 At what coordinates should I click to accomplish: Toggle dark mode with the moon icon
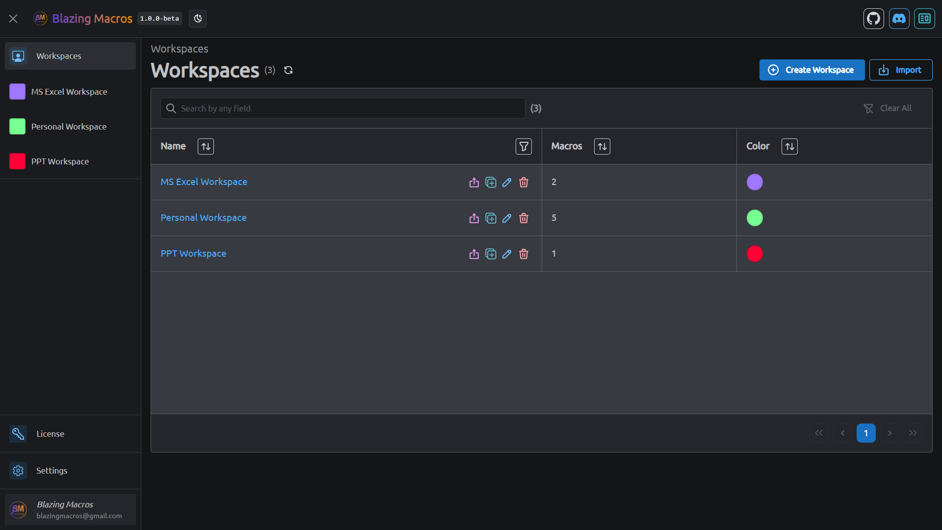pos(198,19)
